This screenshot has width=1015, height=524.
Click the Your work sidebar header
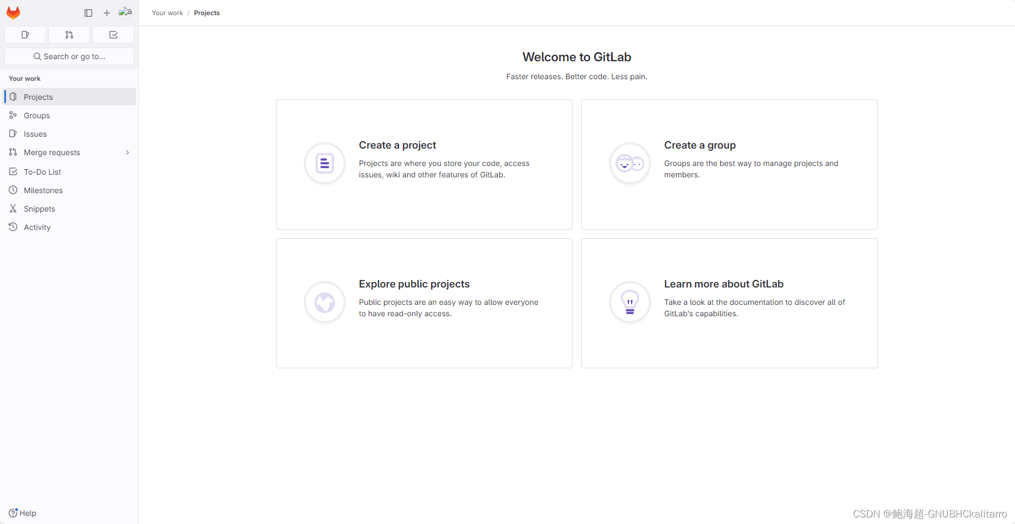[24, 79]
